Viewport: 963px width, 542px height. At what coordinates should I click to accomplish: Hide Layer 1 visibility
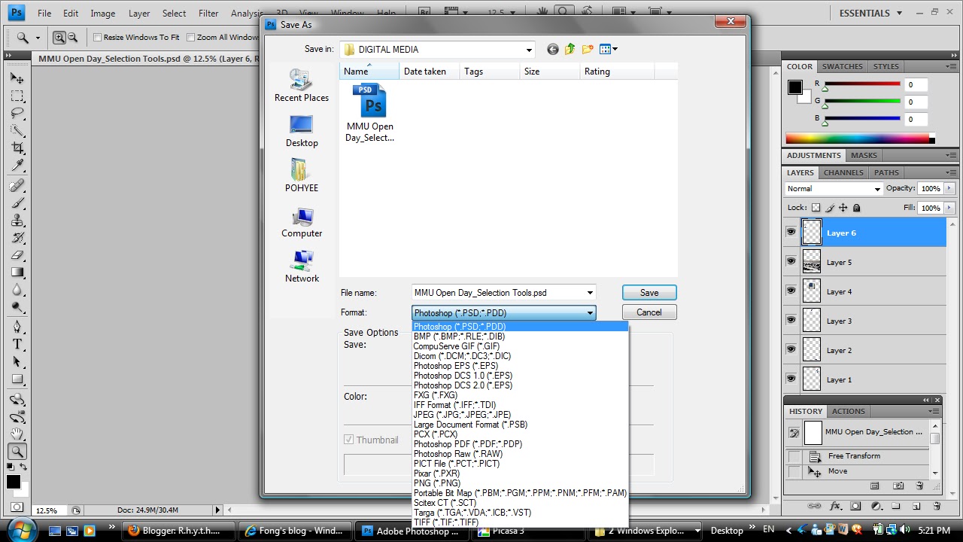[791, 379]
